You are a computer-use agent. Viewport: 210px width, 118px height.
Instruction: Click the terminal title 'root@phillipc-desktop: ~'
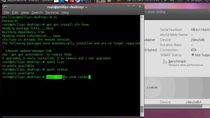click(x=67, y=7)
